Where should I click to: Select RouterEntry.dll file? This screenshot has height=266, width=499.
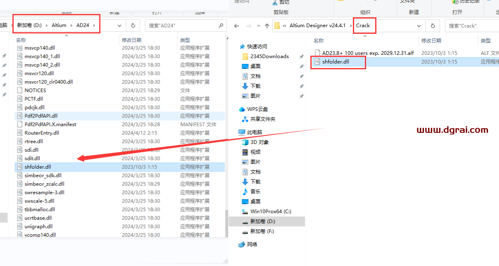(42, 133)
